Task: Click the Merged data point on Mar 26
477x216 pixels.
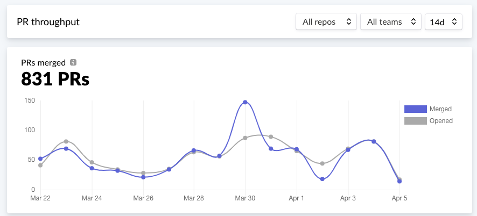Action: 143,177
